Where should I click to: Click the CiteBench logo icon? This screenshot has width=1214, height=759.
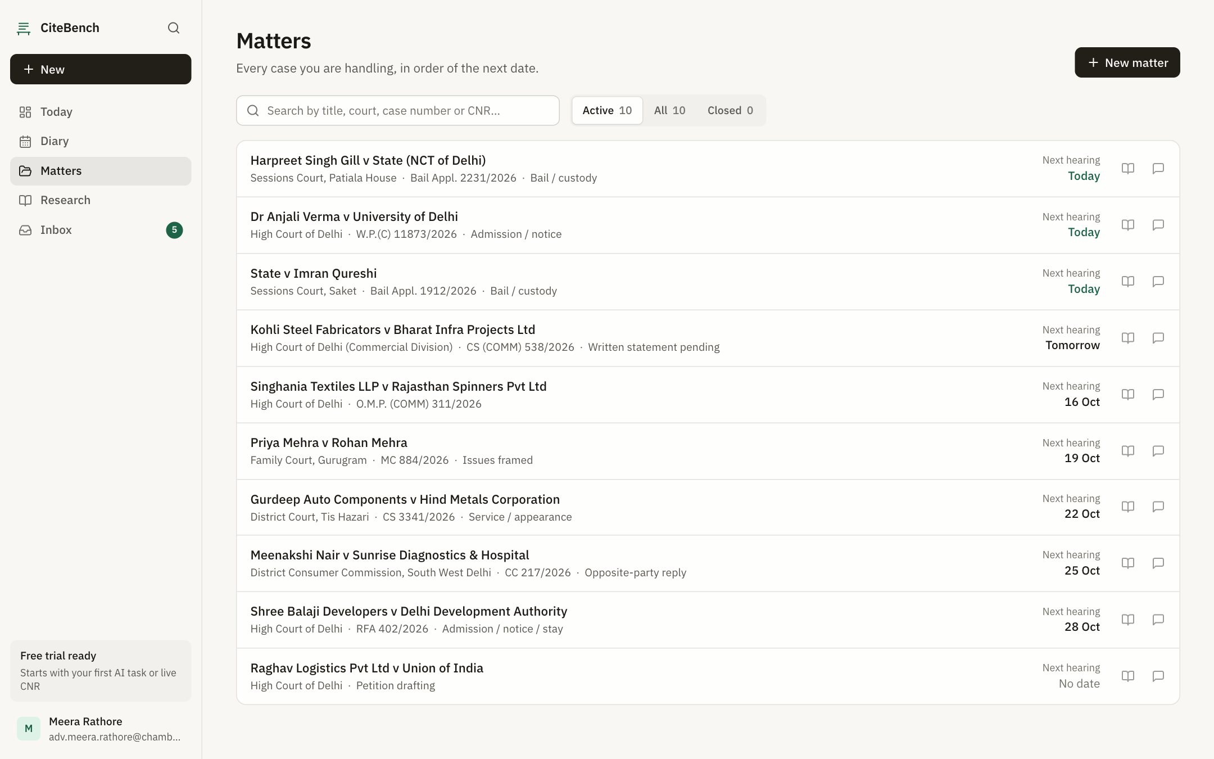pyautogui.click(x=24, y=28)
